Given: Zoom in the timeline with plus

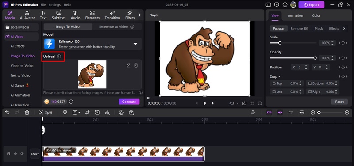Looking at the screenshot, I should [x=347, y=113].
